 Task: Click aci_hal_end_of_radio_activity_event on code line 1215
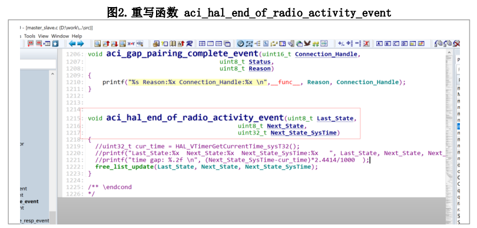point(195,118)
